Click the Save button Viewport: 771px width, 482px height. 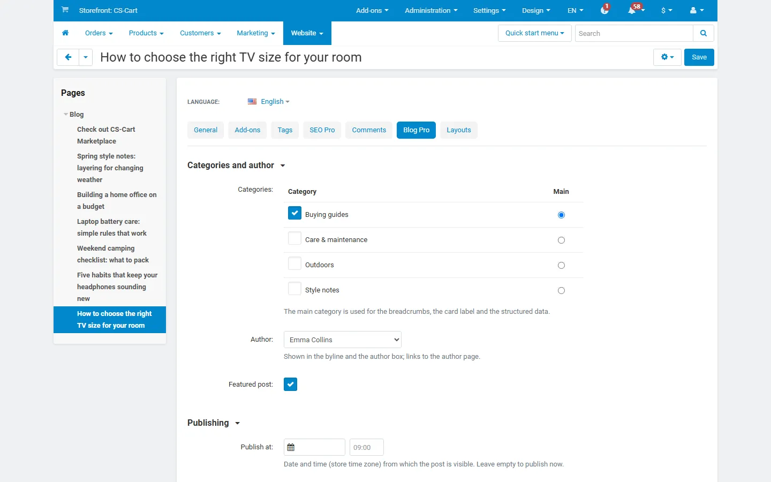click(x=699, y=57)
